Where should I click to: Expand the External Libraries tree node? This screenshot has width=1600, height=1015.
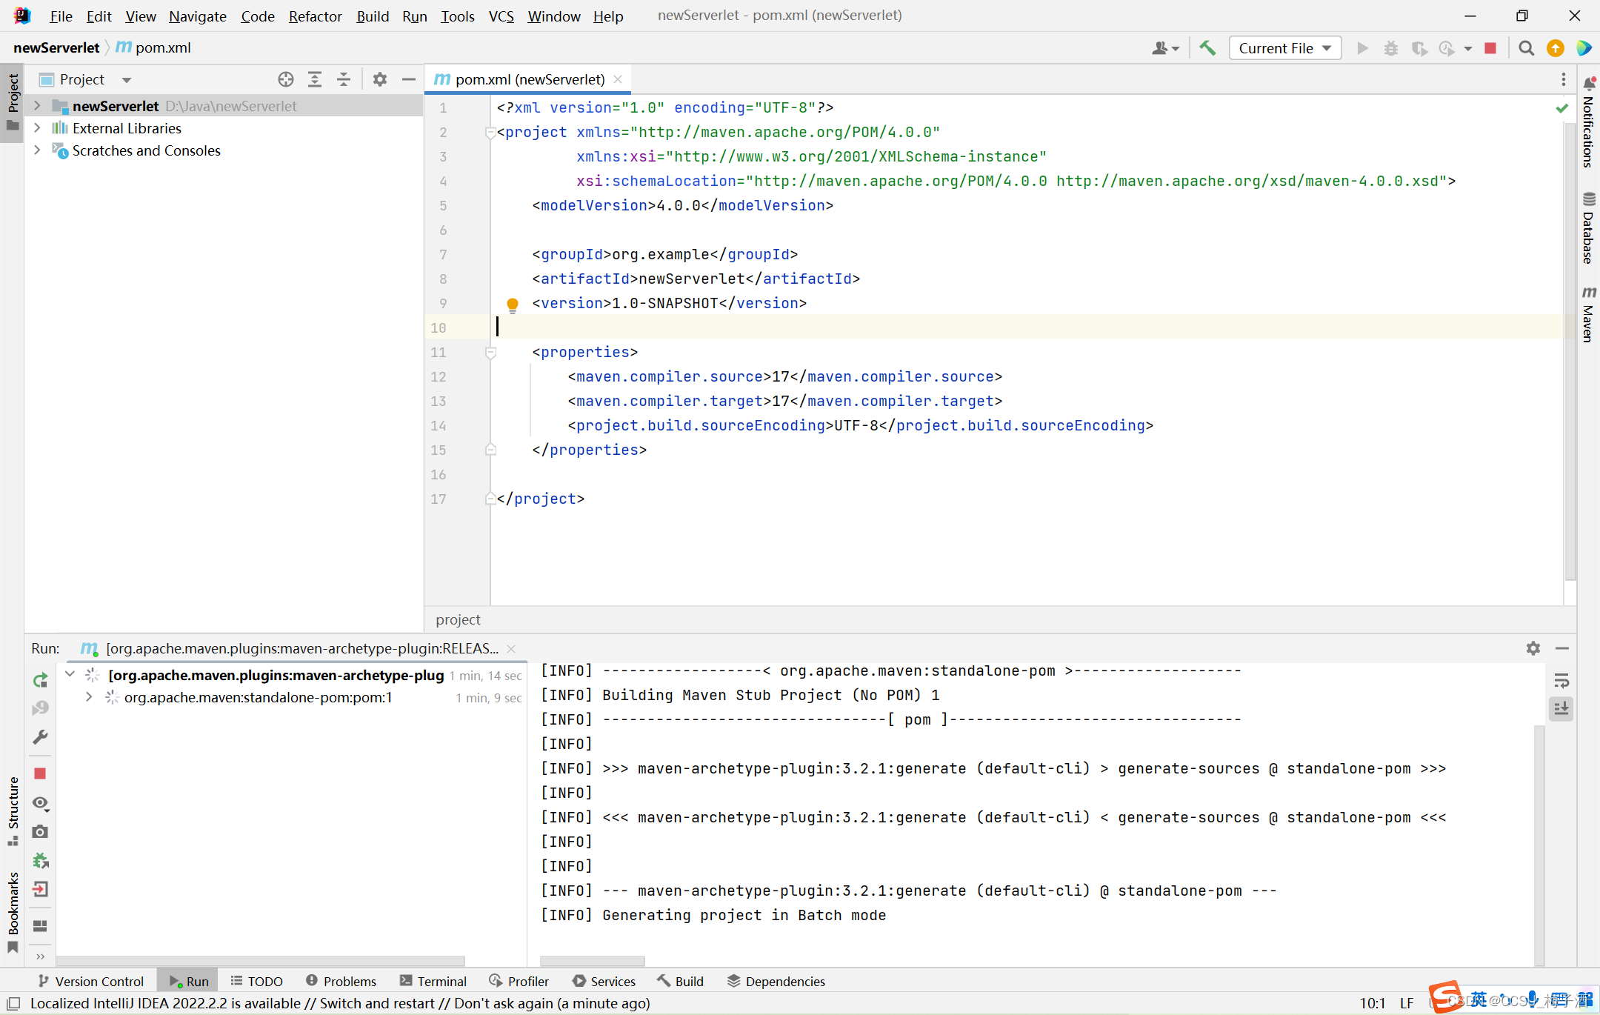pos(37,128)
